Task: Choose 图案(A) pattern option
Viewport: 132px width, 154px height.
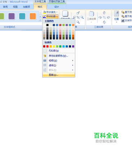Action: click(x=59, y=75)
